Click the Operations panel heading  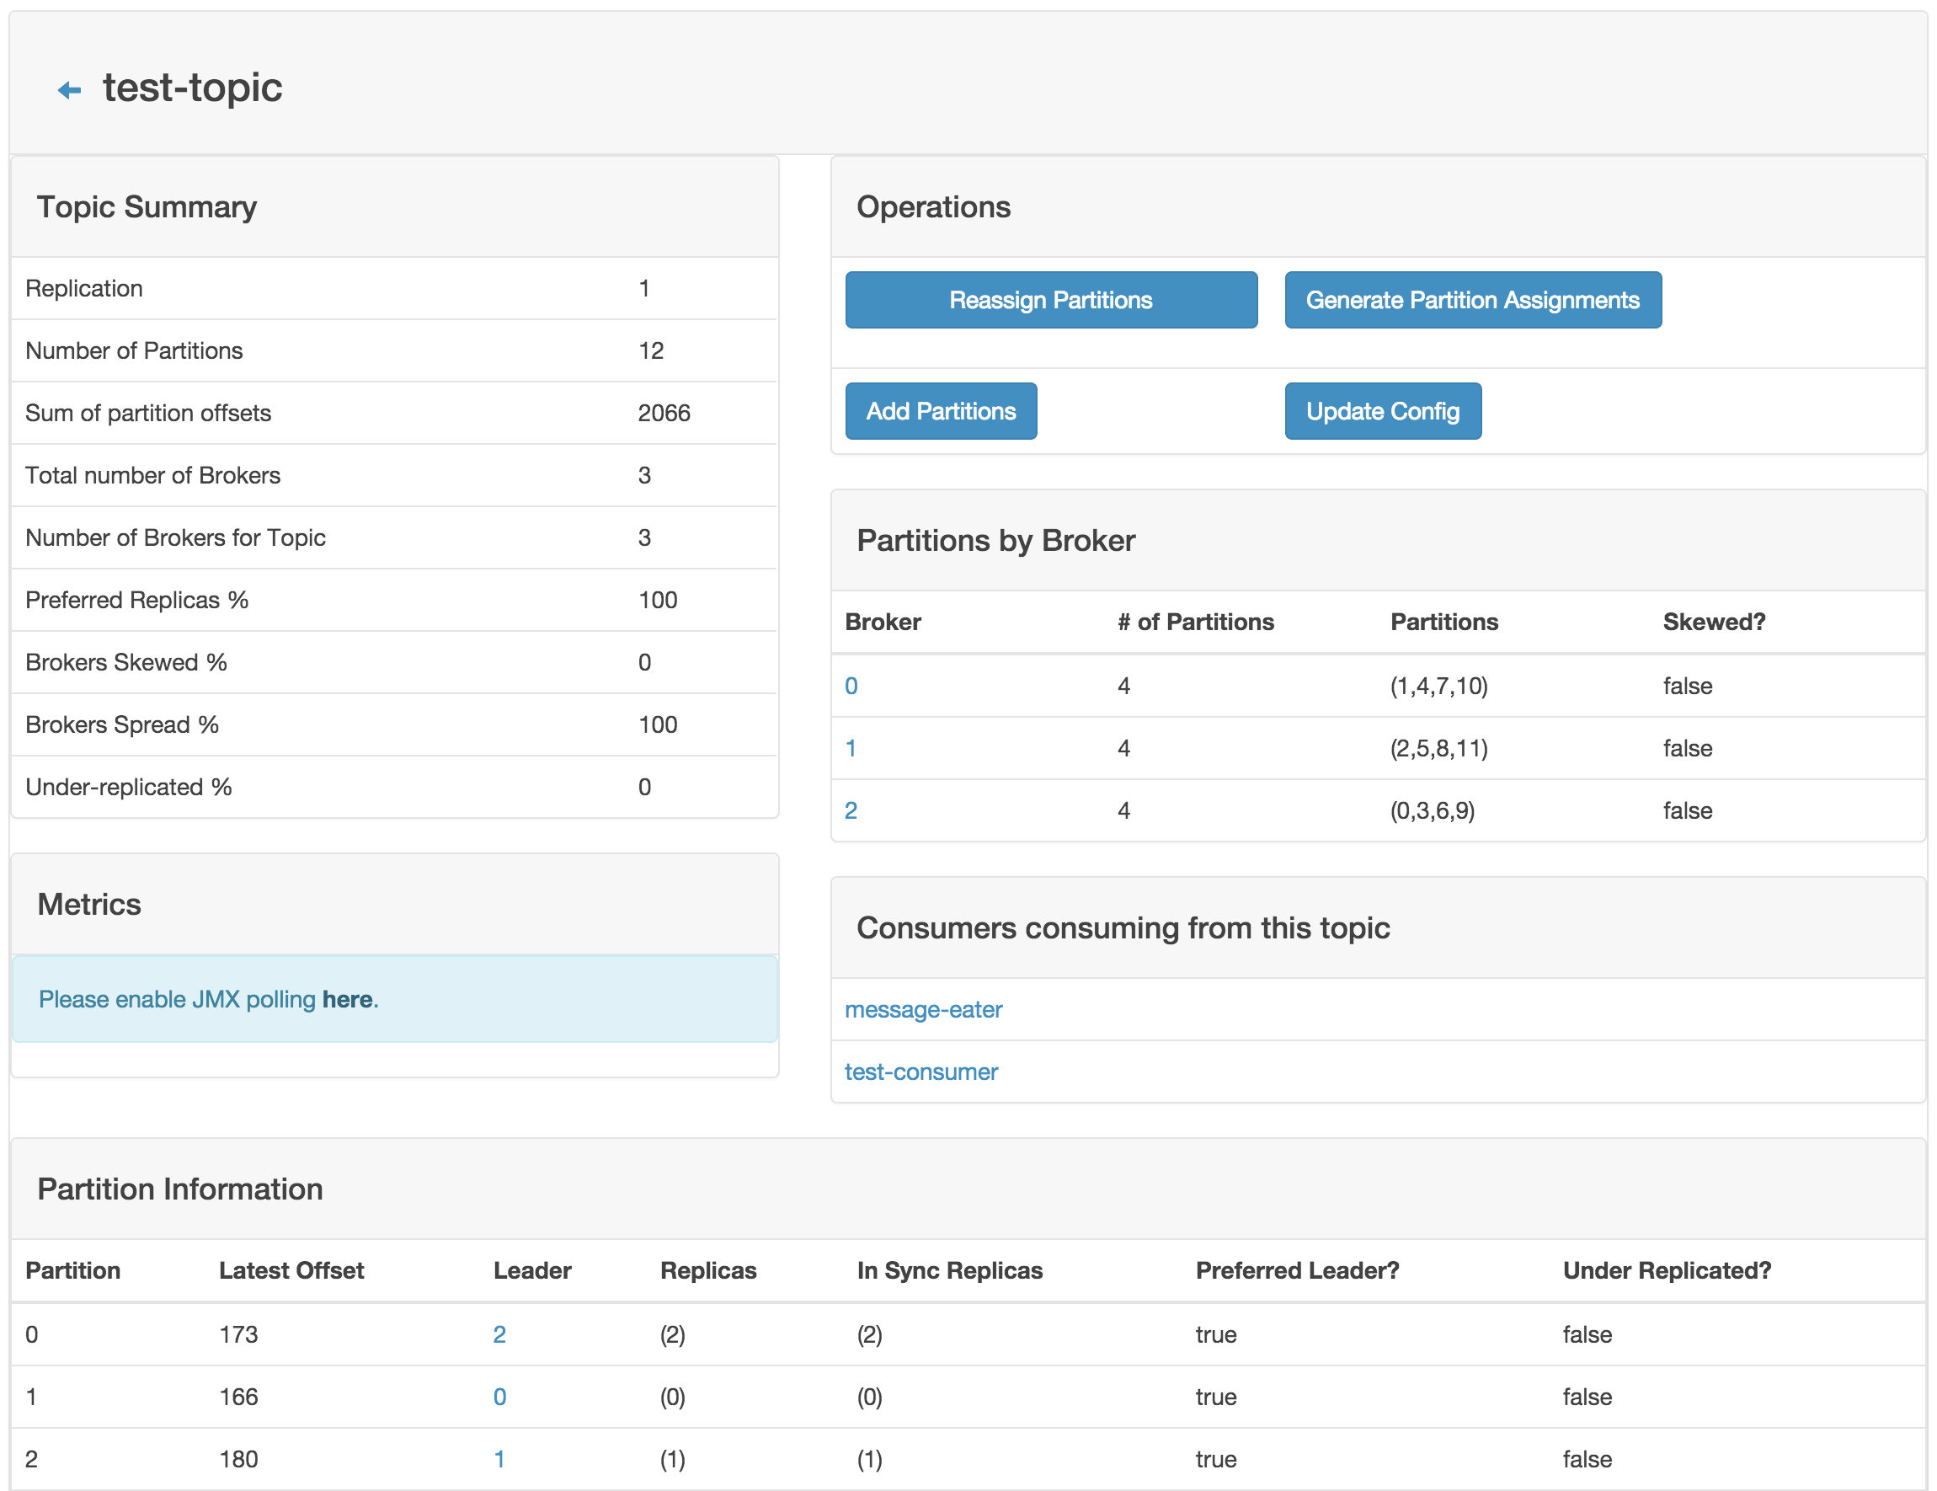(x=933, y=206)
